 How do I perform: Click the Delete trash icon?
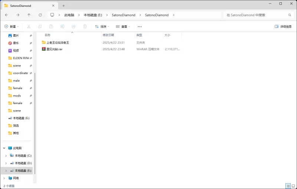85,26
